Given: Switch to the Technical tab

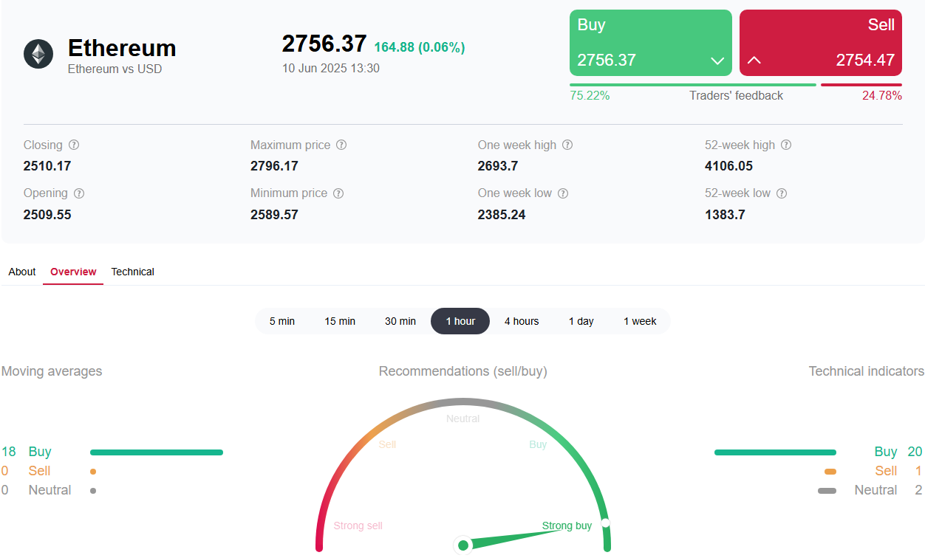Looking at the screenshot, I should point(133,272).
